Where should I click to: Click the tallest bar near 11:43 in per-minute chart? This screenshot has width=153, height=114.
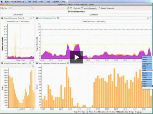coord(67,87)
